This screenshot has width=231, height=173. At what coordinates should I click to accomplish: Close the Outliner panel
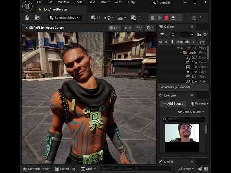pos(192,27)
